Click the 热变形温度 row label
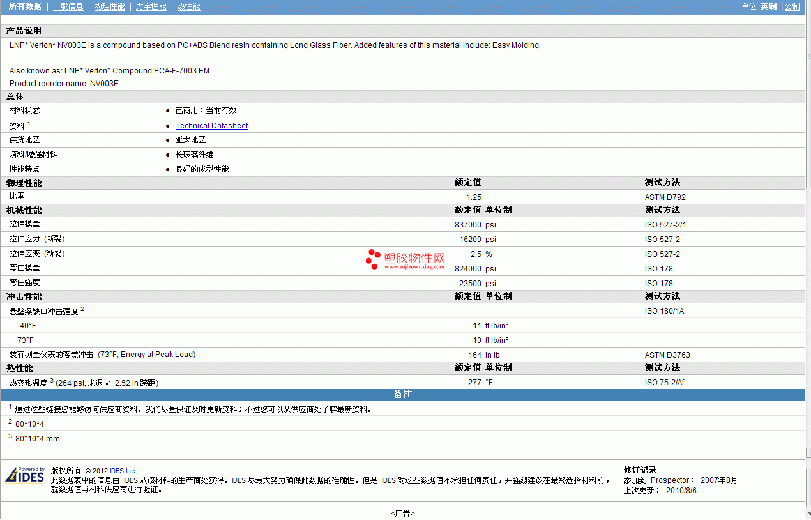The height and width of the screenshot is (520, 811). [84, 383]
